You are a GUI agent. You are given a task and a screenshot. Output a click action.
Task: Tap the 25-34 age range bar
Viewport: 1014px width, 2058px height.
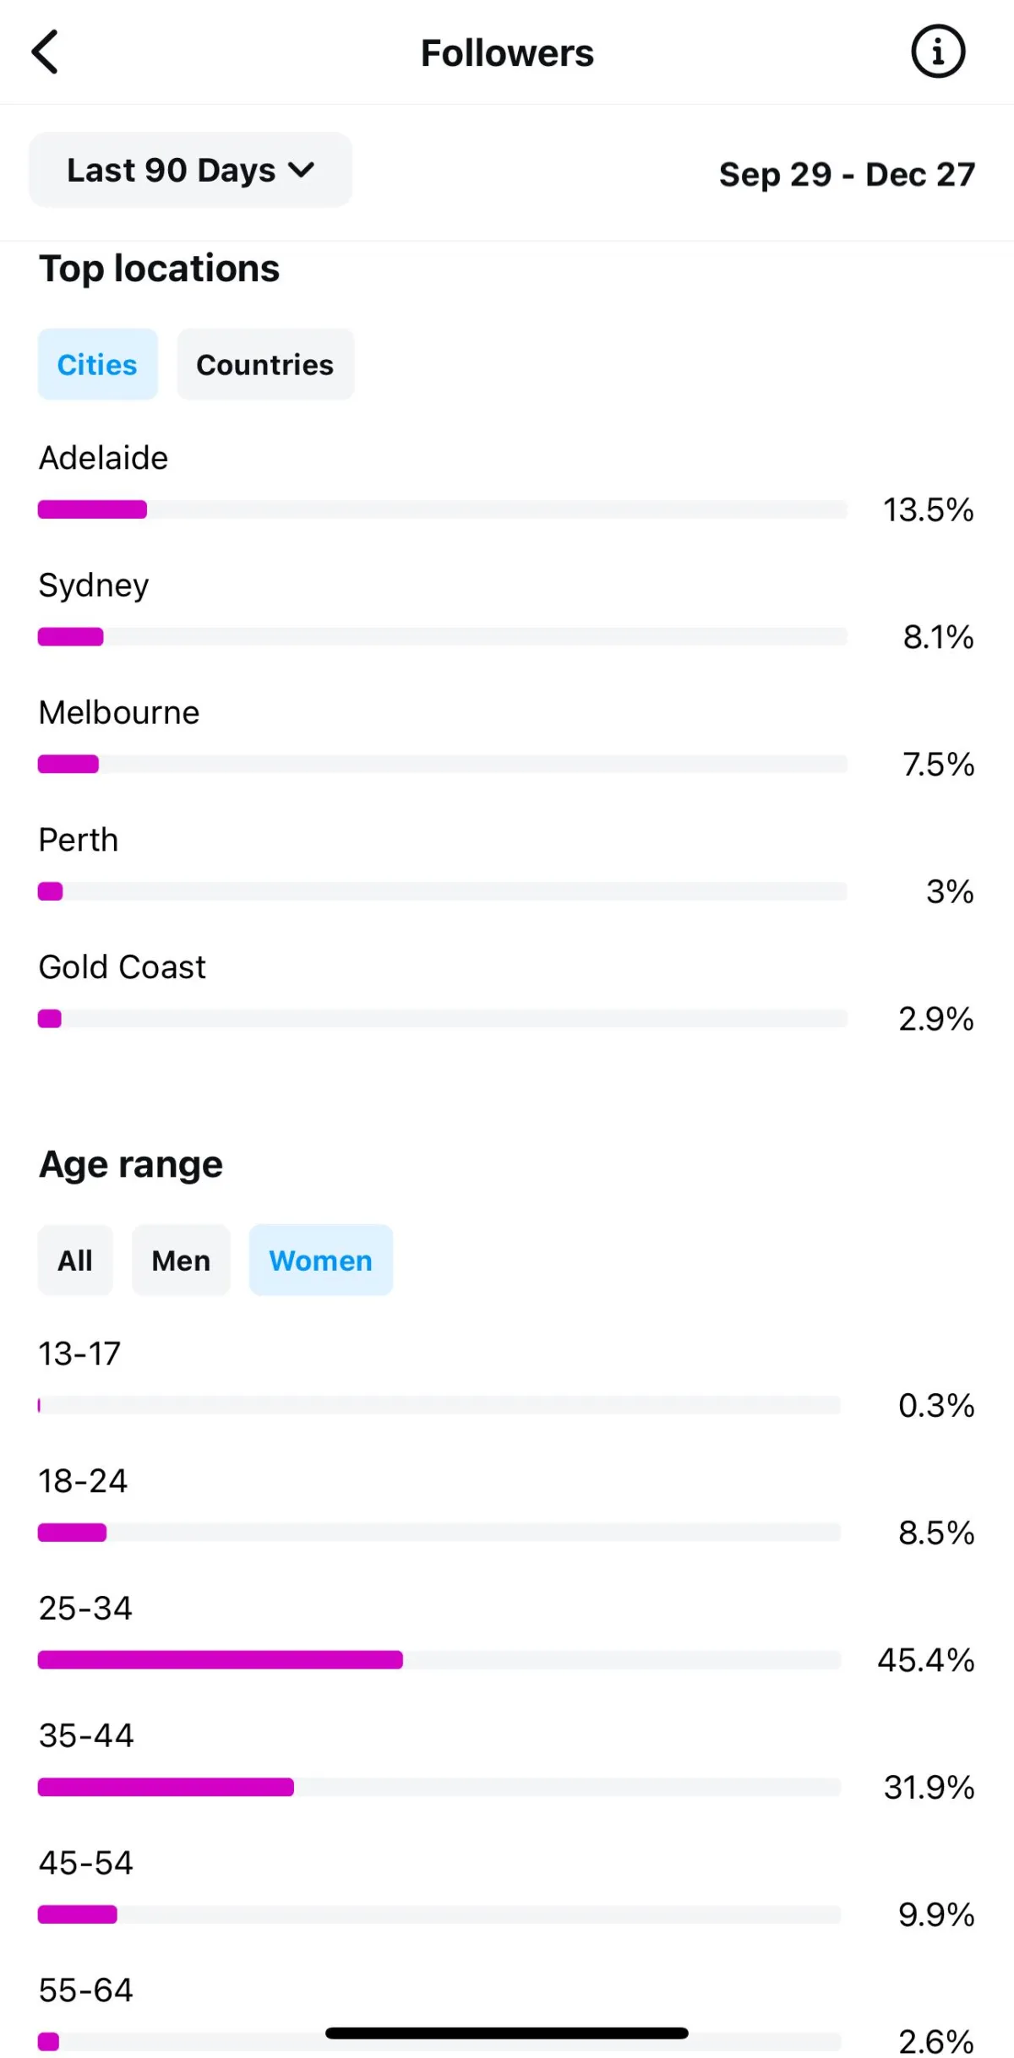pos(439,1660)
